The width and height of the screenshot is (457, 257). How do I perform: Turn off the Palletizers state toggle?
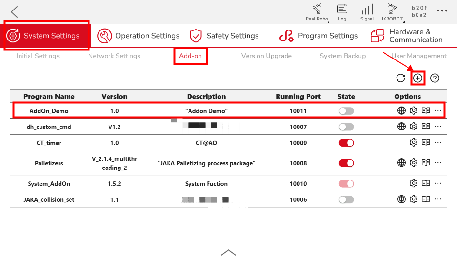tap(346, 163)
